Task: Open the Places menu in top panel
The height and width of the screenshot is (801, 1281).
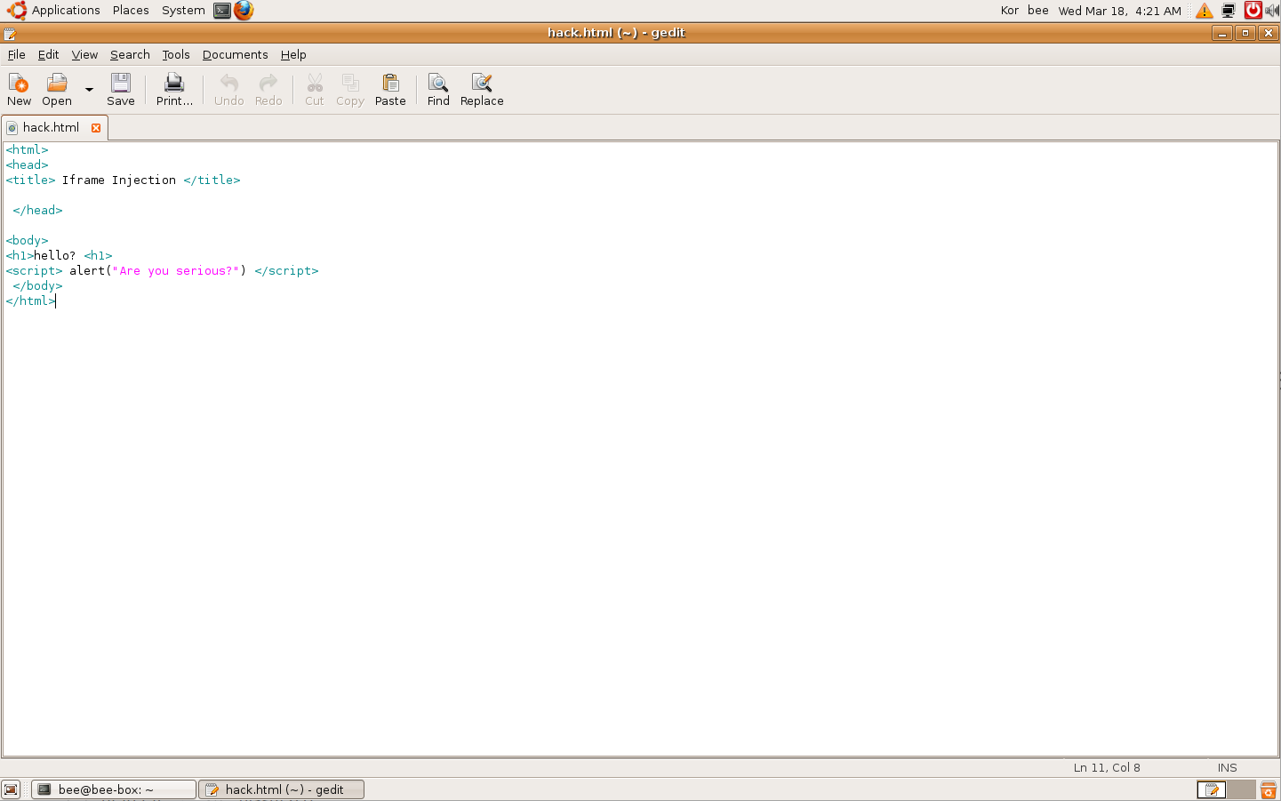Action: pos(131,11)
